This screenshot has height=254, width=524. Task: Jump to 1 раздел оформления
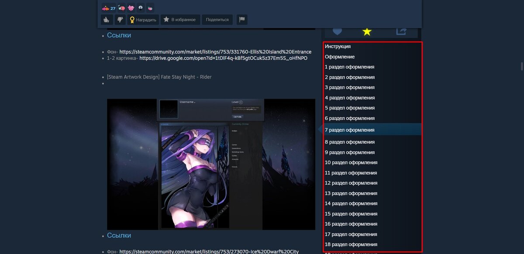(349, 67)
